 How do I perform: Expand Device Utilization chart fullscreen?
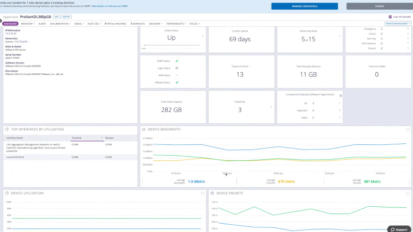pyautogui.click(x=202, y=193)
